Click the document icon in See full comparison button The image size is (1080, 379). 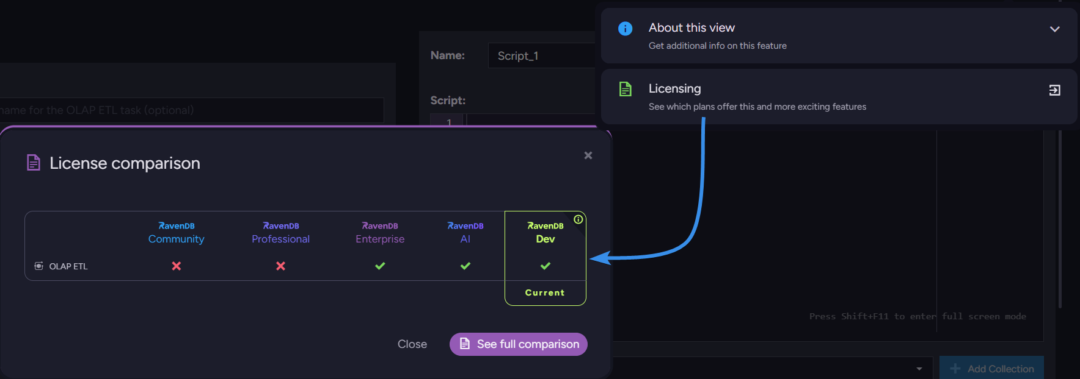[465, 344]
